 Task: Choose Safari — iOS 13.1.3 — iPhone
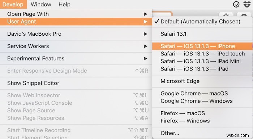pos(202,46)
